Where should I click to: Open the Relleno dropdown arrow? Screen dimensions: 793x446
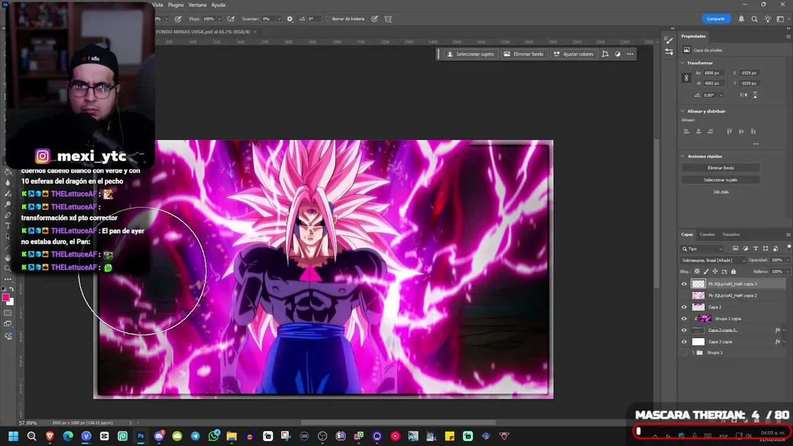coord(787,271)
